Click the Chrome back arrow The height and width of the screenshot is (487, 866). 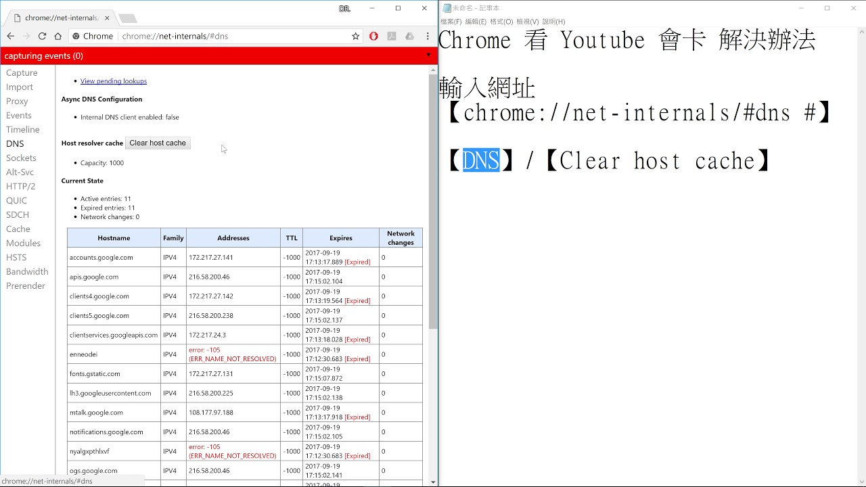tap(10, 36)
